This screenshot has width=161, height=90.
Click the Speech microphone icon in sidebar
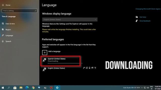click(3, 41)
